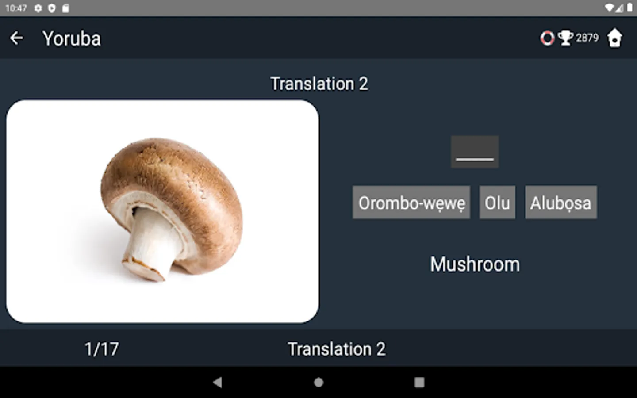
Task: Choose the answer Alubọsa
Action: [561, 203]
